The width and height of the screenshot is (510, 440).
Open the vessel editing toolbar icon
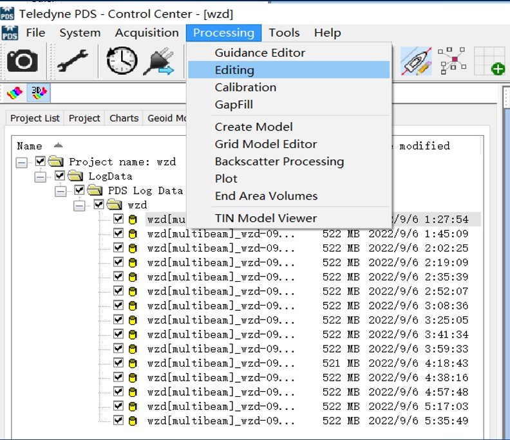pos(416,61)
